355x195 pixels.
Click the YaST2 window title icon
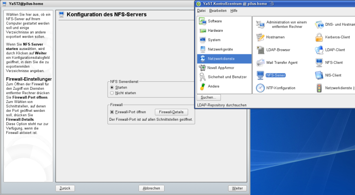tap(4, 4)
